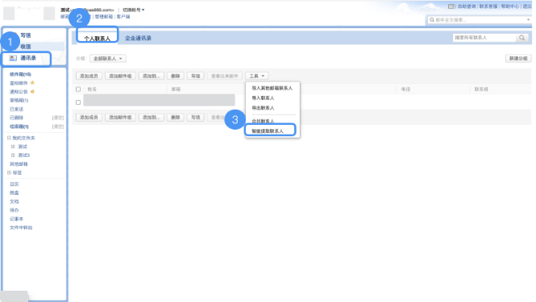Expand the 测试 folder node
Image resolution: width=536 pixels, height=302 pixels.
point(13,147)
